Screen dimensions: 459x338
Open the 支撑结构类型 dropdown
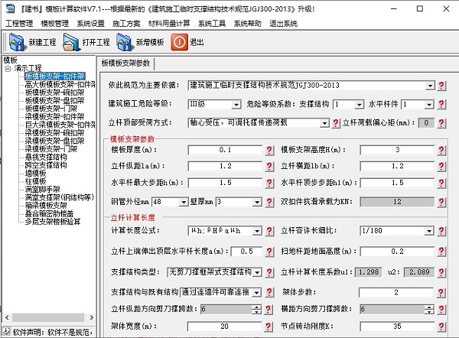pos(257,272)
